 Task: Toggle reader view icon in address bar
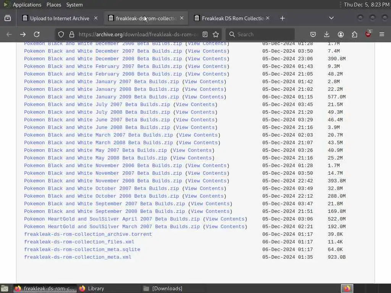(205, 34)
